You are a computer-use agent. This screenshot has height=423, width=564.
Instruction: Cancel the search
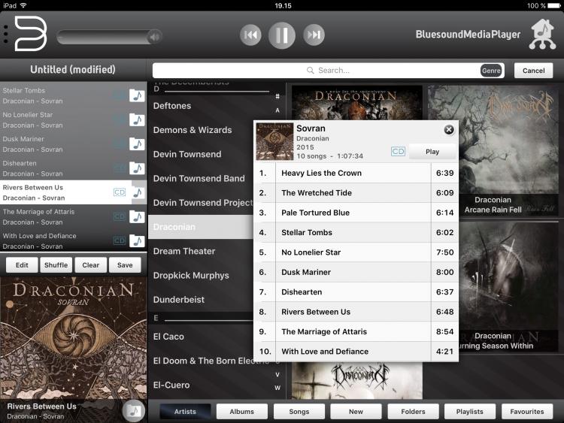click(533, 71)
